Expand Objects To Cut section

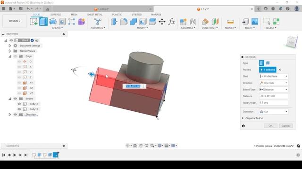tap(243, 118)
